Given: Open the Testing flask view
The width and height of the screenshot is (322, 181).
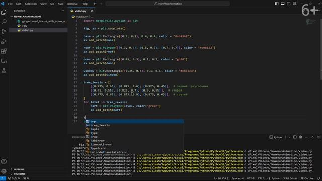Looking at the screenshot, I should click(x=4, y=71).
